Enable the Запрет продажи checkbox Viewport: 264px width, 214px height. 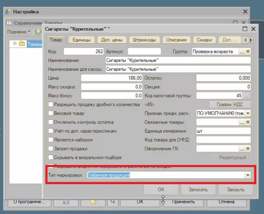click(x=50, y=148)
